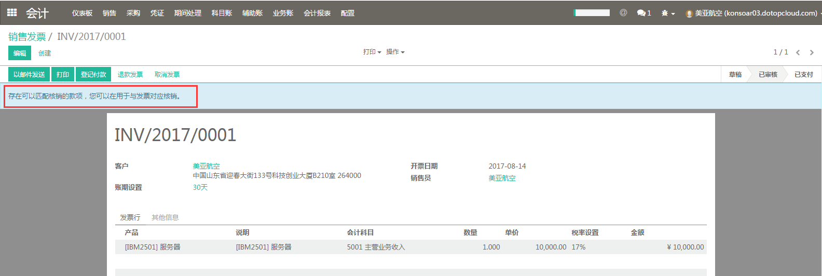Click the unit price cell 10,000.00
The height and width of the screenshot is (276, 822).
point(551,247)
